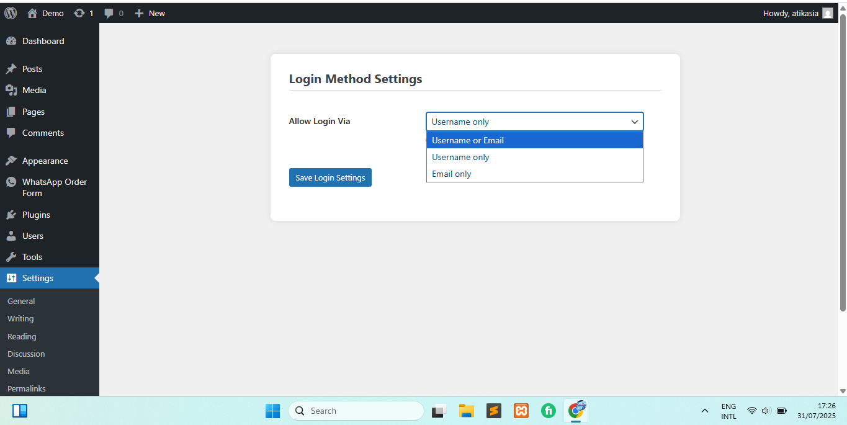The width and height of the screenshot is (847, 425).
Task: Go to General settings submenu
Action: point(21,301)
